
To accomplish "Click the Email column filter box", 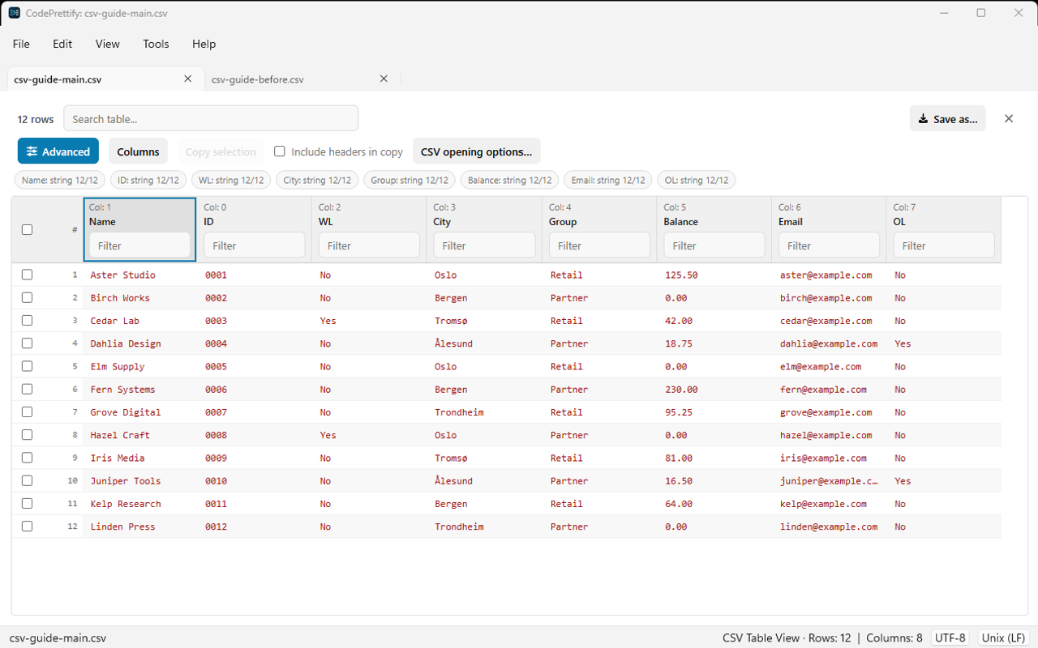I will click(829, 245).
